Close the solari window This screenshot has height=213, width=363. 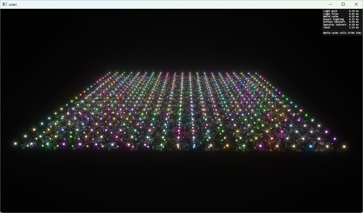click(x=356, y=4)
